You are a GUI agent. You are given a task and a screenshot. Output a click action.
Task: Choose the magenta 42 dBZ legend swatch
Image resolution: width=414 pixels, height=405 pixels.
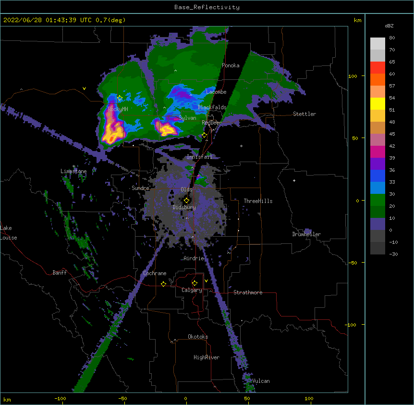point(377,152)
